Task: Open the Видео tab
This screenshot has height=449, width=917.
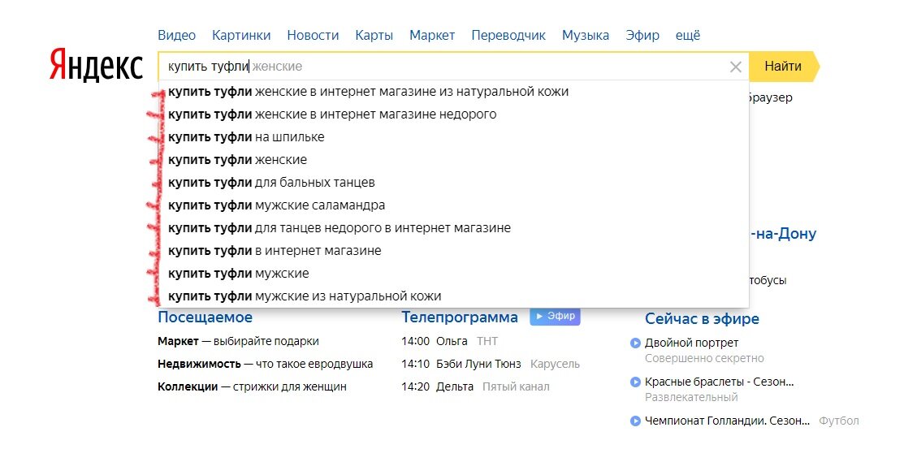Action: (x=176, y=35)
